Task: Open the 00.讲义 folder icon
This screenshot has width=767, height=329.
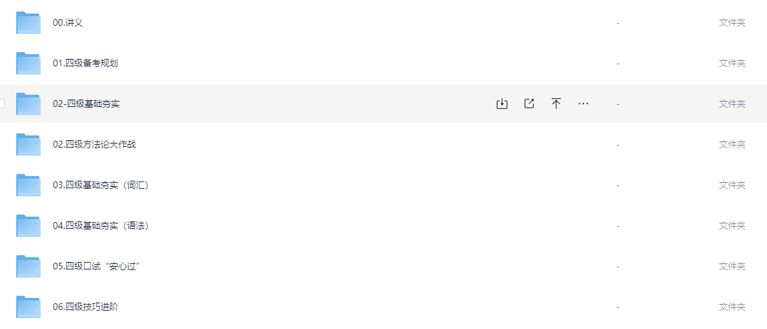Action: point(28,22)
